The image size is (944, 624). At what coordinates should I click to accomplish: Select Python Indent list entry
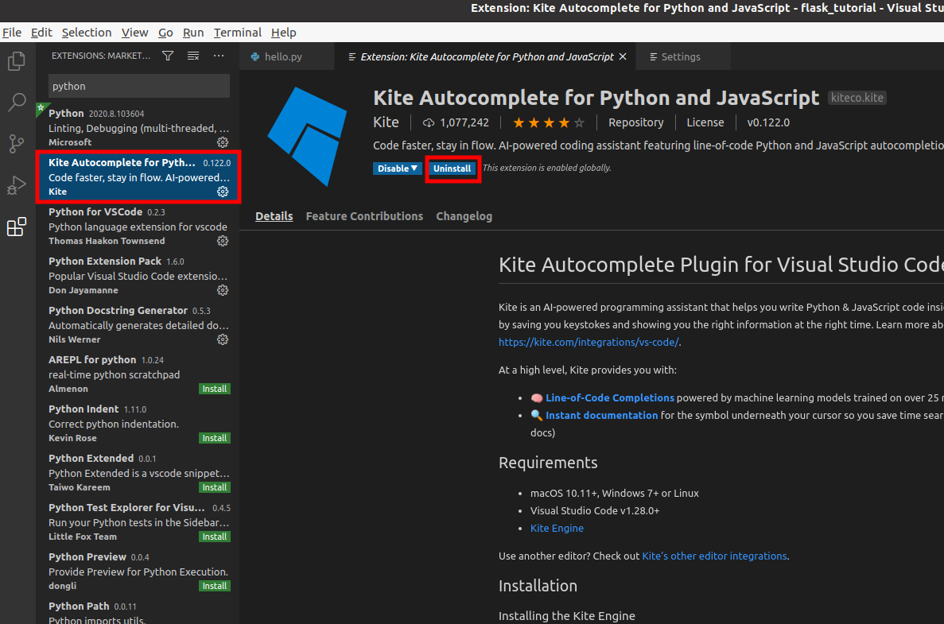[x=138, y=424]
